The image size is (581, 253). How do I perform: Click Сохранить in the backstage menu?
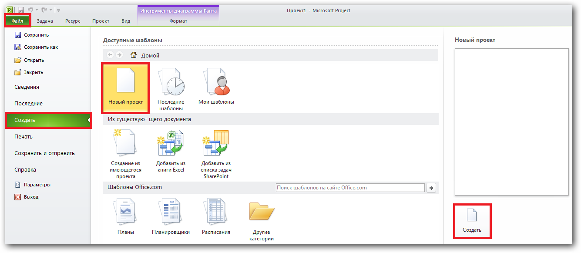[x=32, y=35]
